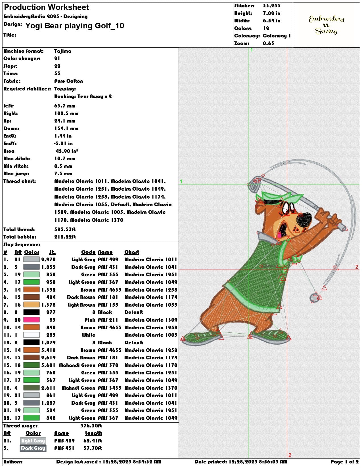Pick the Dark Brown swatch in stop 6
This screenshot has width=362, height=468.
pyautogui.click(x=31, y=297)
